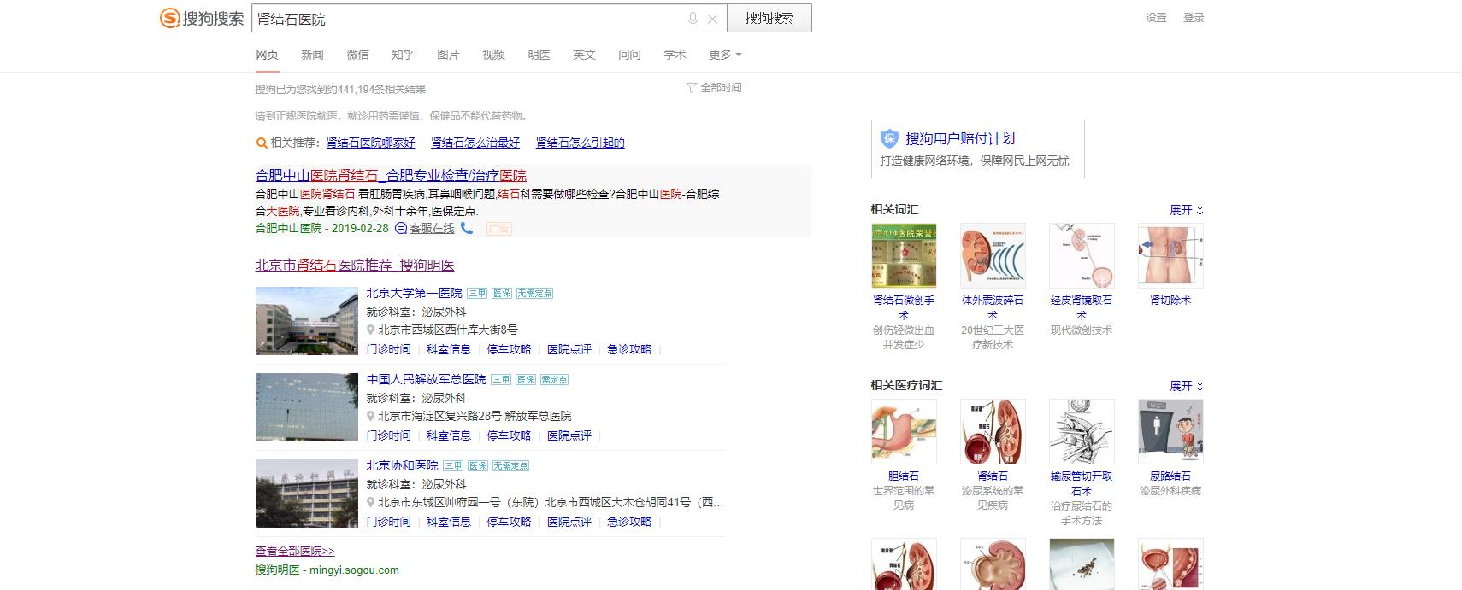Click 科室信息 for 中国人民解放军总医院
This screenshot has height=590, width=1462.
coord(448,435)
